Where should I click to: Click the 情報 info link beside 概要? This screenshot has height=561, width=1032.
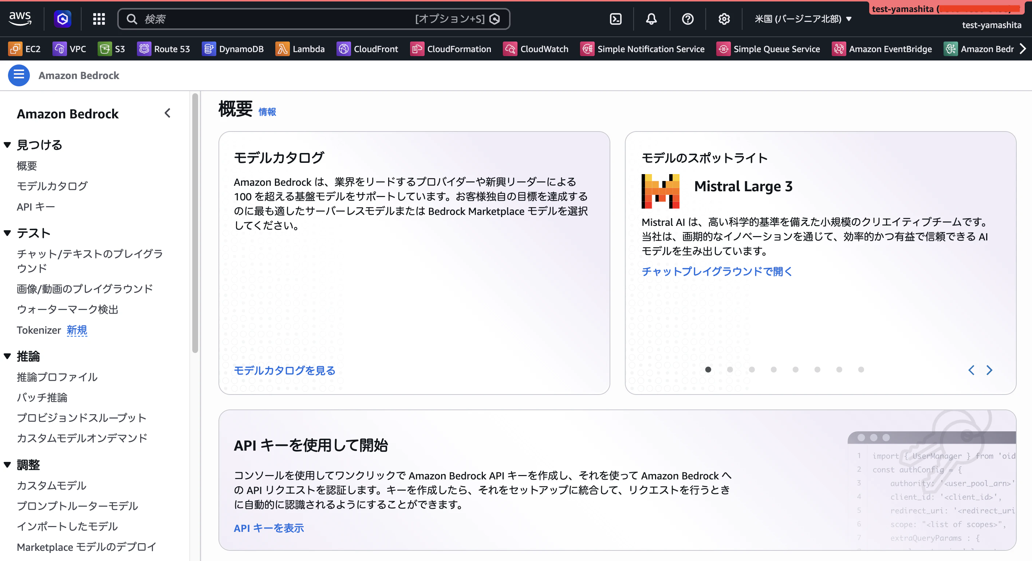tap(267, 112)
